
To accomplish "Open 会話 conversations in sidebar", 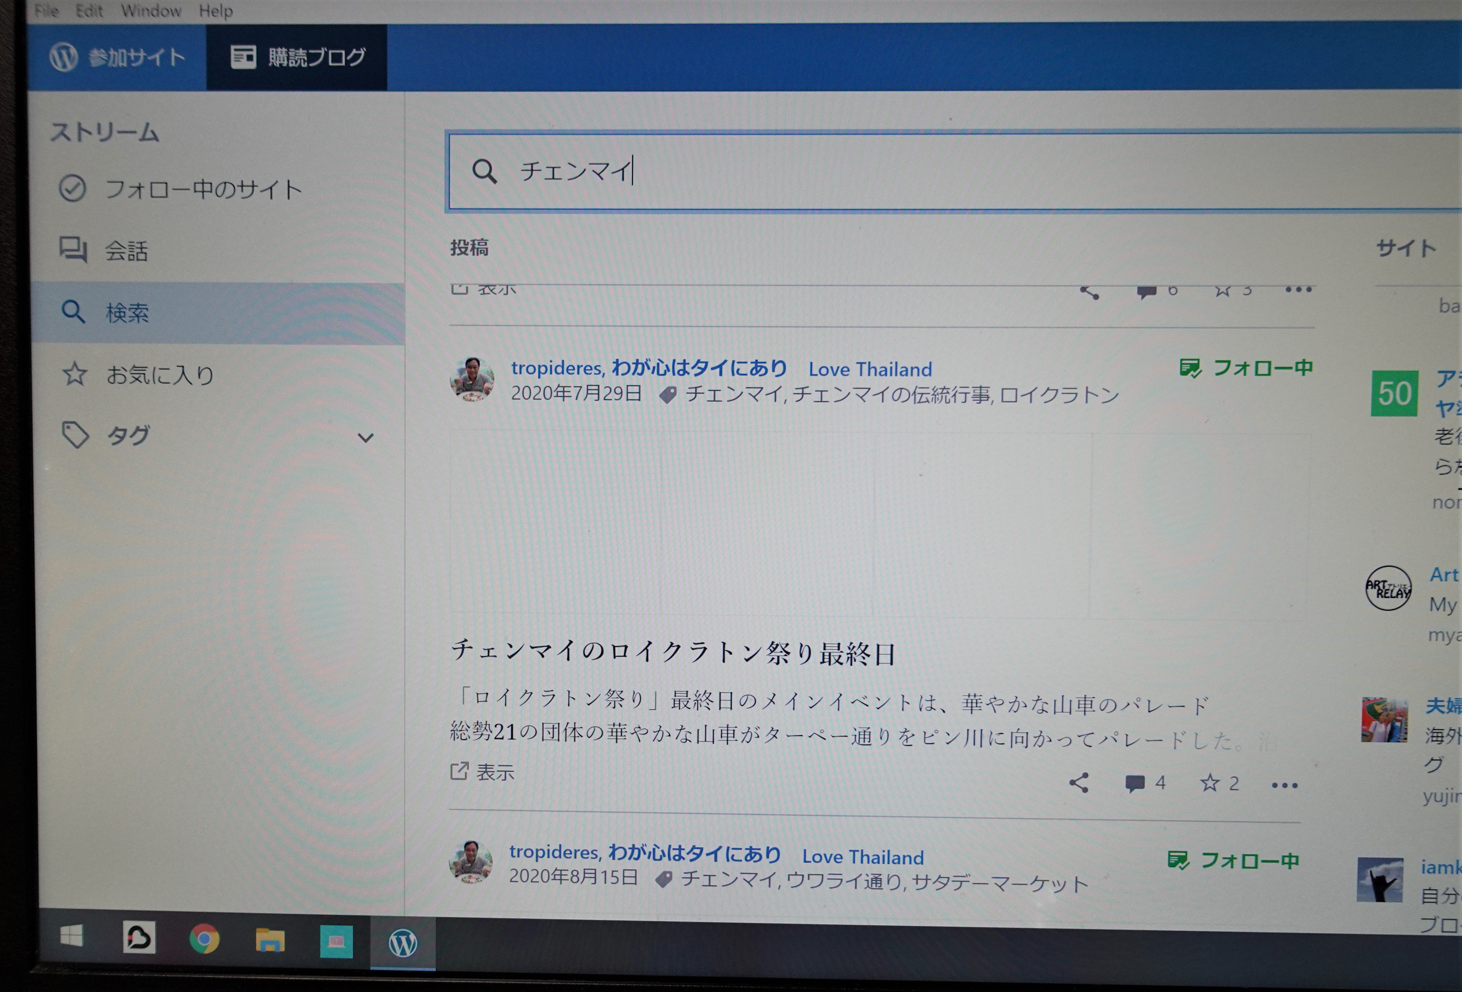I will point(126,251).
